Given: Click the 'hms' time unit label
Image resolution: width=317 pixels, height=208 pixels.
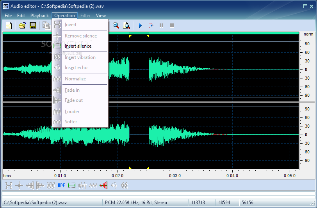Looking at the screenshot, I should tap(7, 176).
